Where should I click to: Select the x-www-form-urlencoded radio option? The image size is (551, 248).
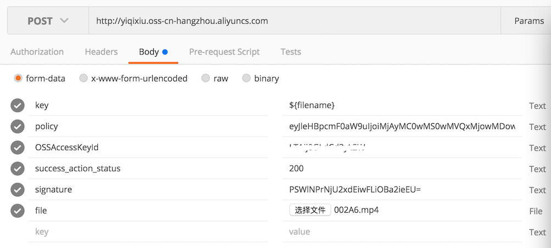tap(84, 79)
